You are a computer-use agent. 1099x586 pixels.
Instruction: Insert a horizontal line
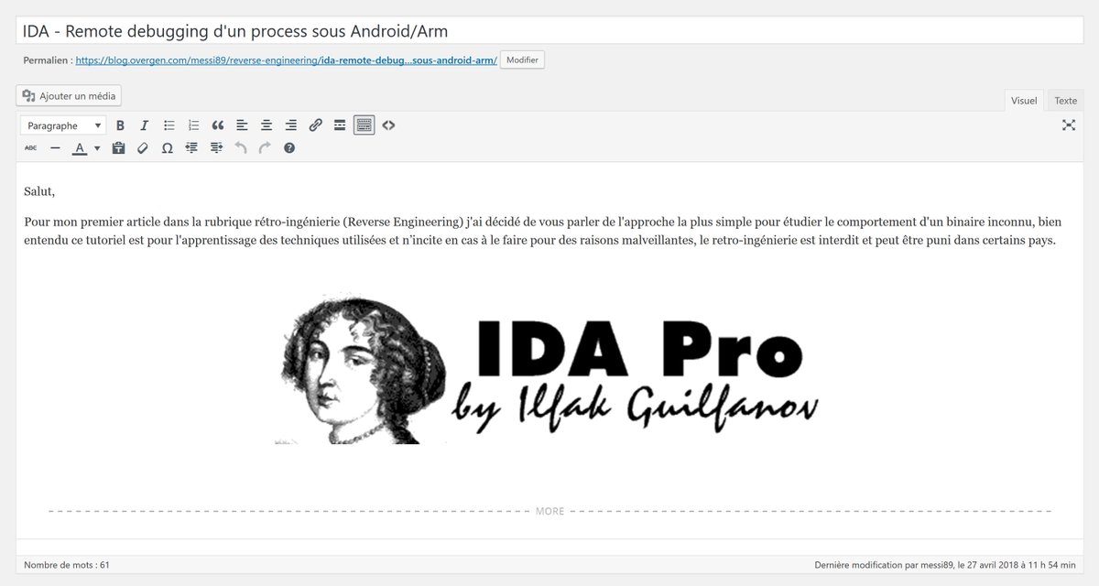(x=55, y=147)
